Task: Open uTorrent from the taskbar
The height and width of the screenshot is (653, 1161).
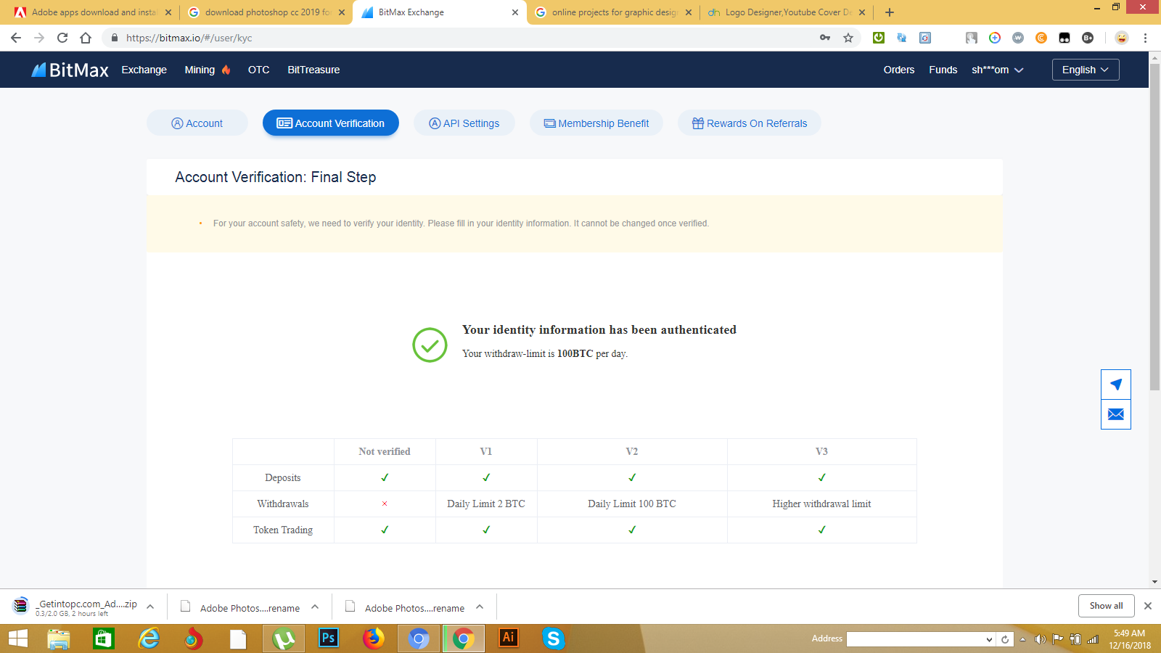Action: [x=284, y=638]
